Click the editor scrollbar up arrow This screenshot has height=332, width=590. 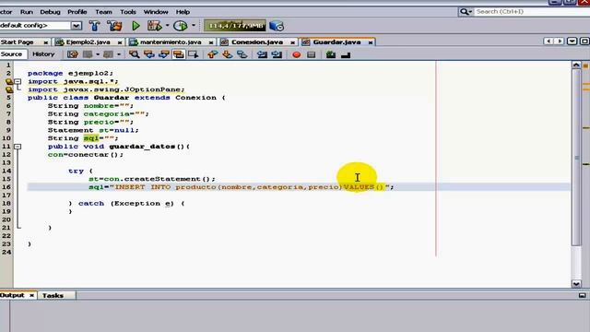coord(576,65)
